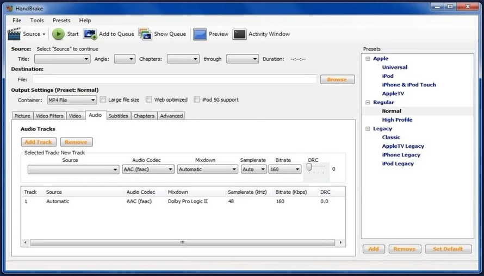
Task: Select the AppleTV preset
Action: pyautogui.click(x=393, y=93)
